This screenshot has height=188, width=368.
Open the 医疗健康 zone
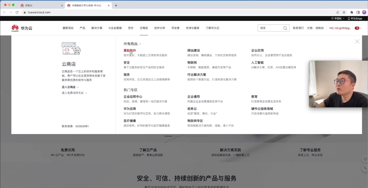(130, 121)
